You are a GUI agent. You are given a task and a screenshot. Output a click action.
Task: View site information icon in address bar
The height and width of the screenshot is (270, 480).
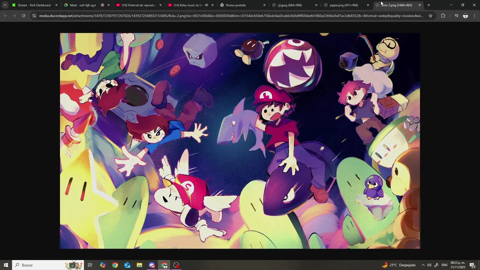click(34, 16)
